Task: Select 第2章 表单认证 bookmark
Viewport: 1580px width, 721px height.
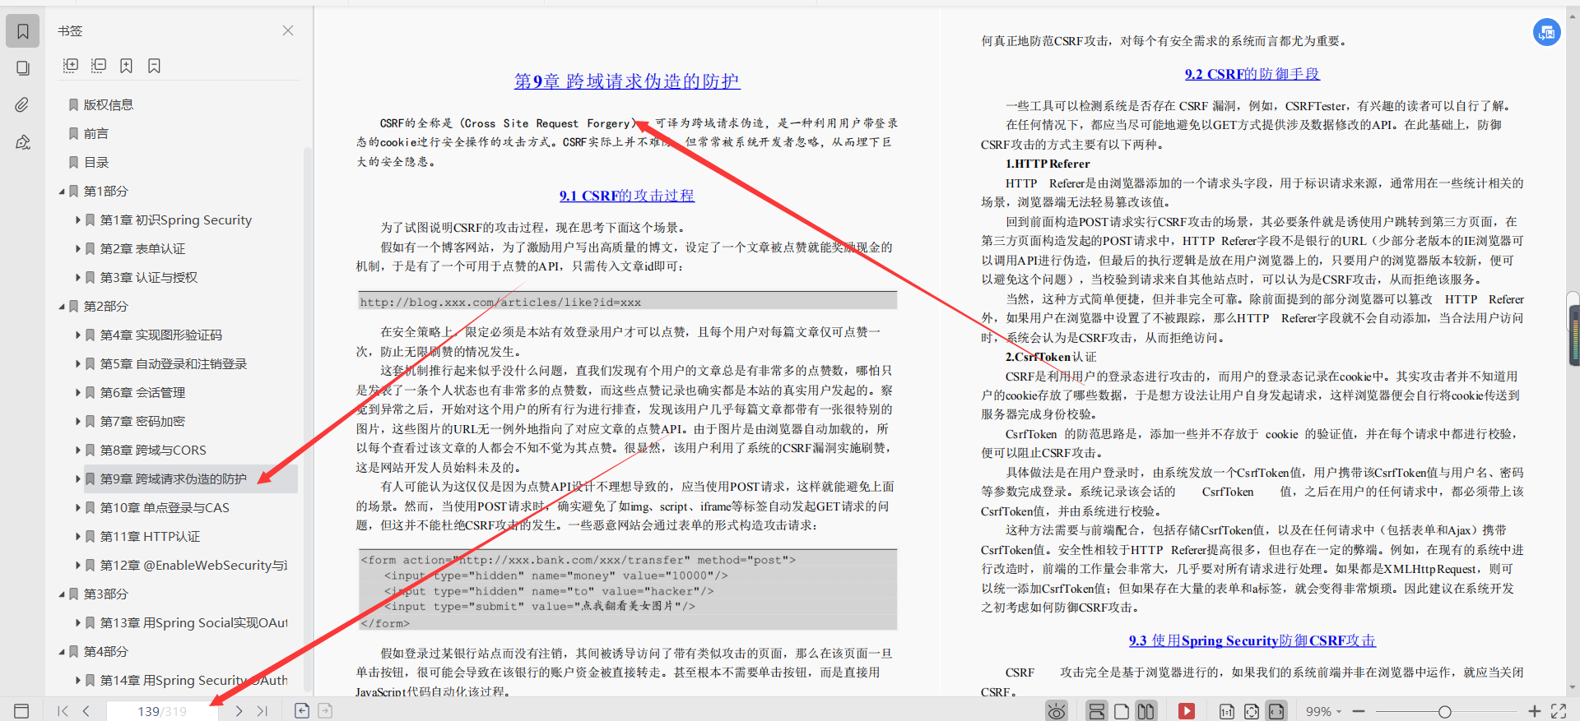Action: coord(142,248)
